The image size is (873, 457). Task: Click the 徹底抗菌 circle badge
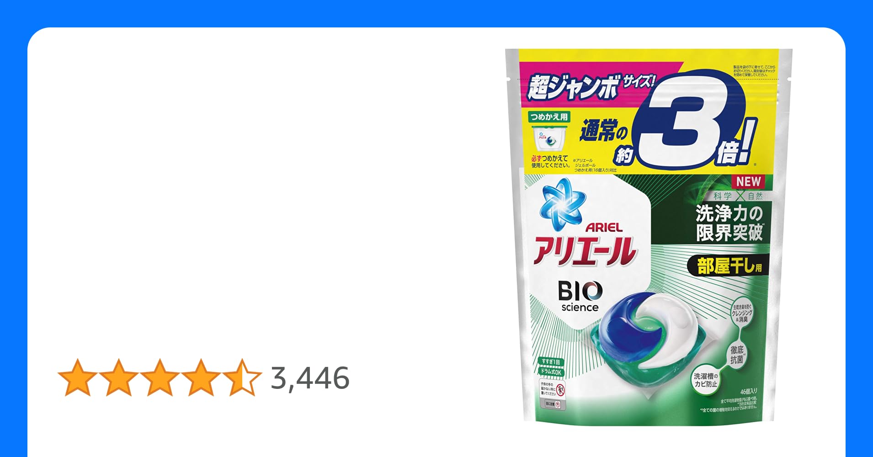click(x=737, y=354)
